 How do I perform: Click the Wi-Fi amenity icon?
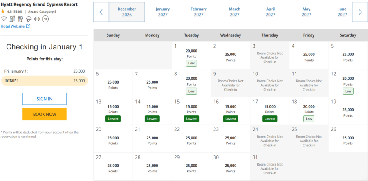point(4,19)
